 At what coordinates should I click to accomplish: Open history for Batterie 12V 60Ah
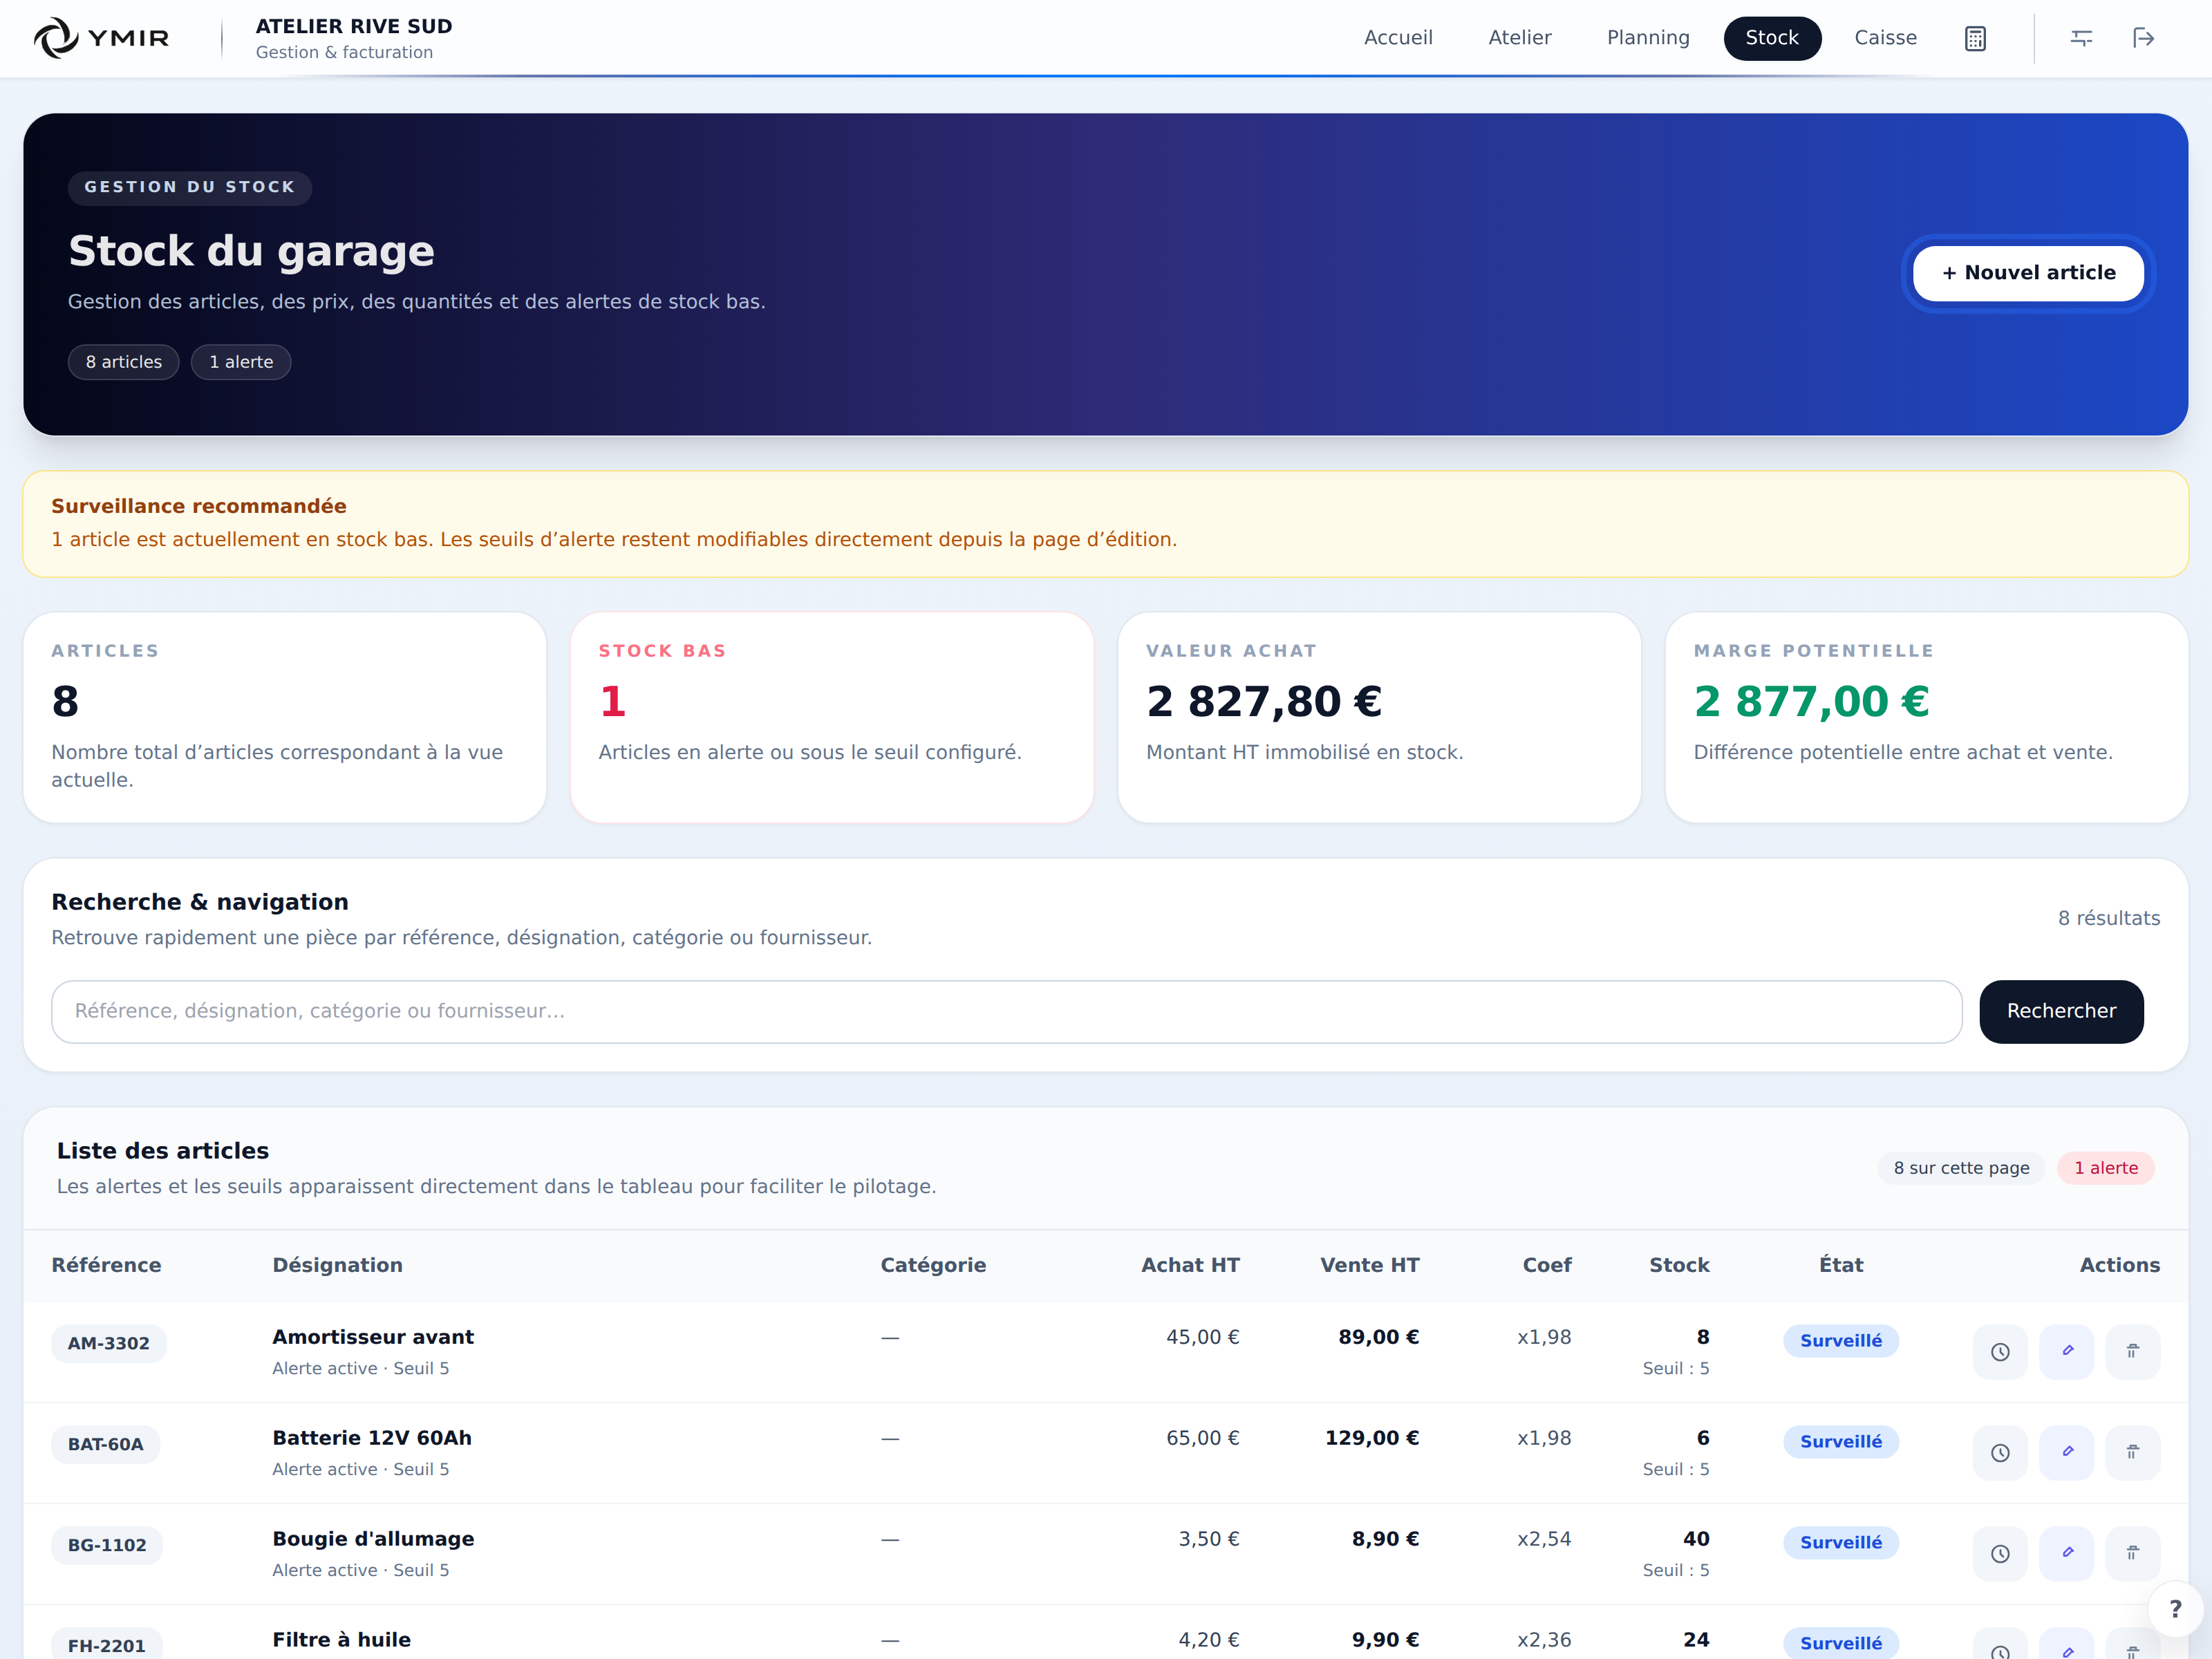[2000, 1453]
